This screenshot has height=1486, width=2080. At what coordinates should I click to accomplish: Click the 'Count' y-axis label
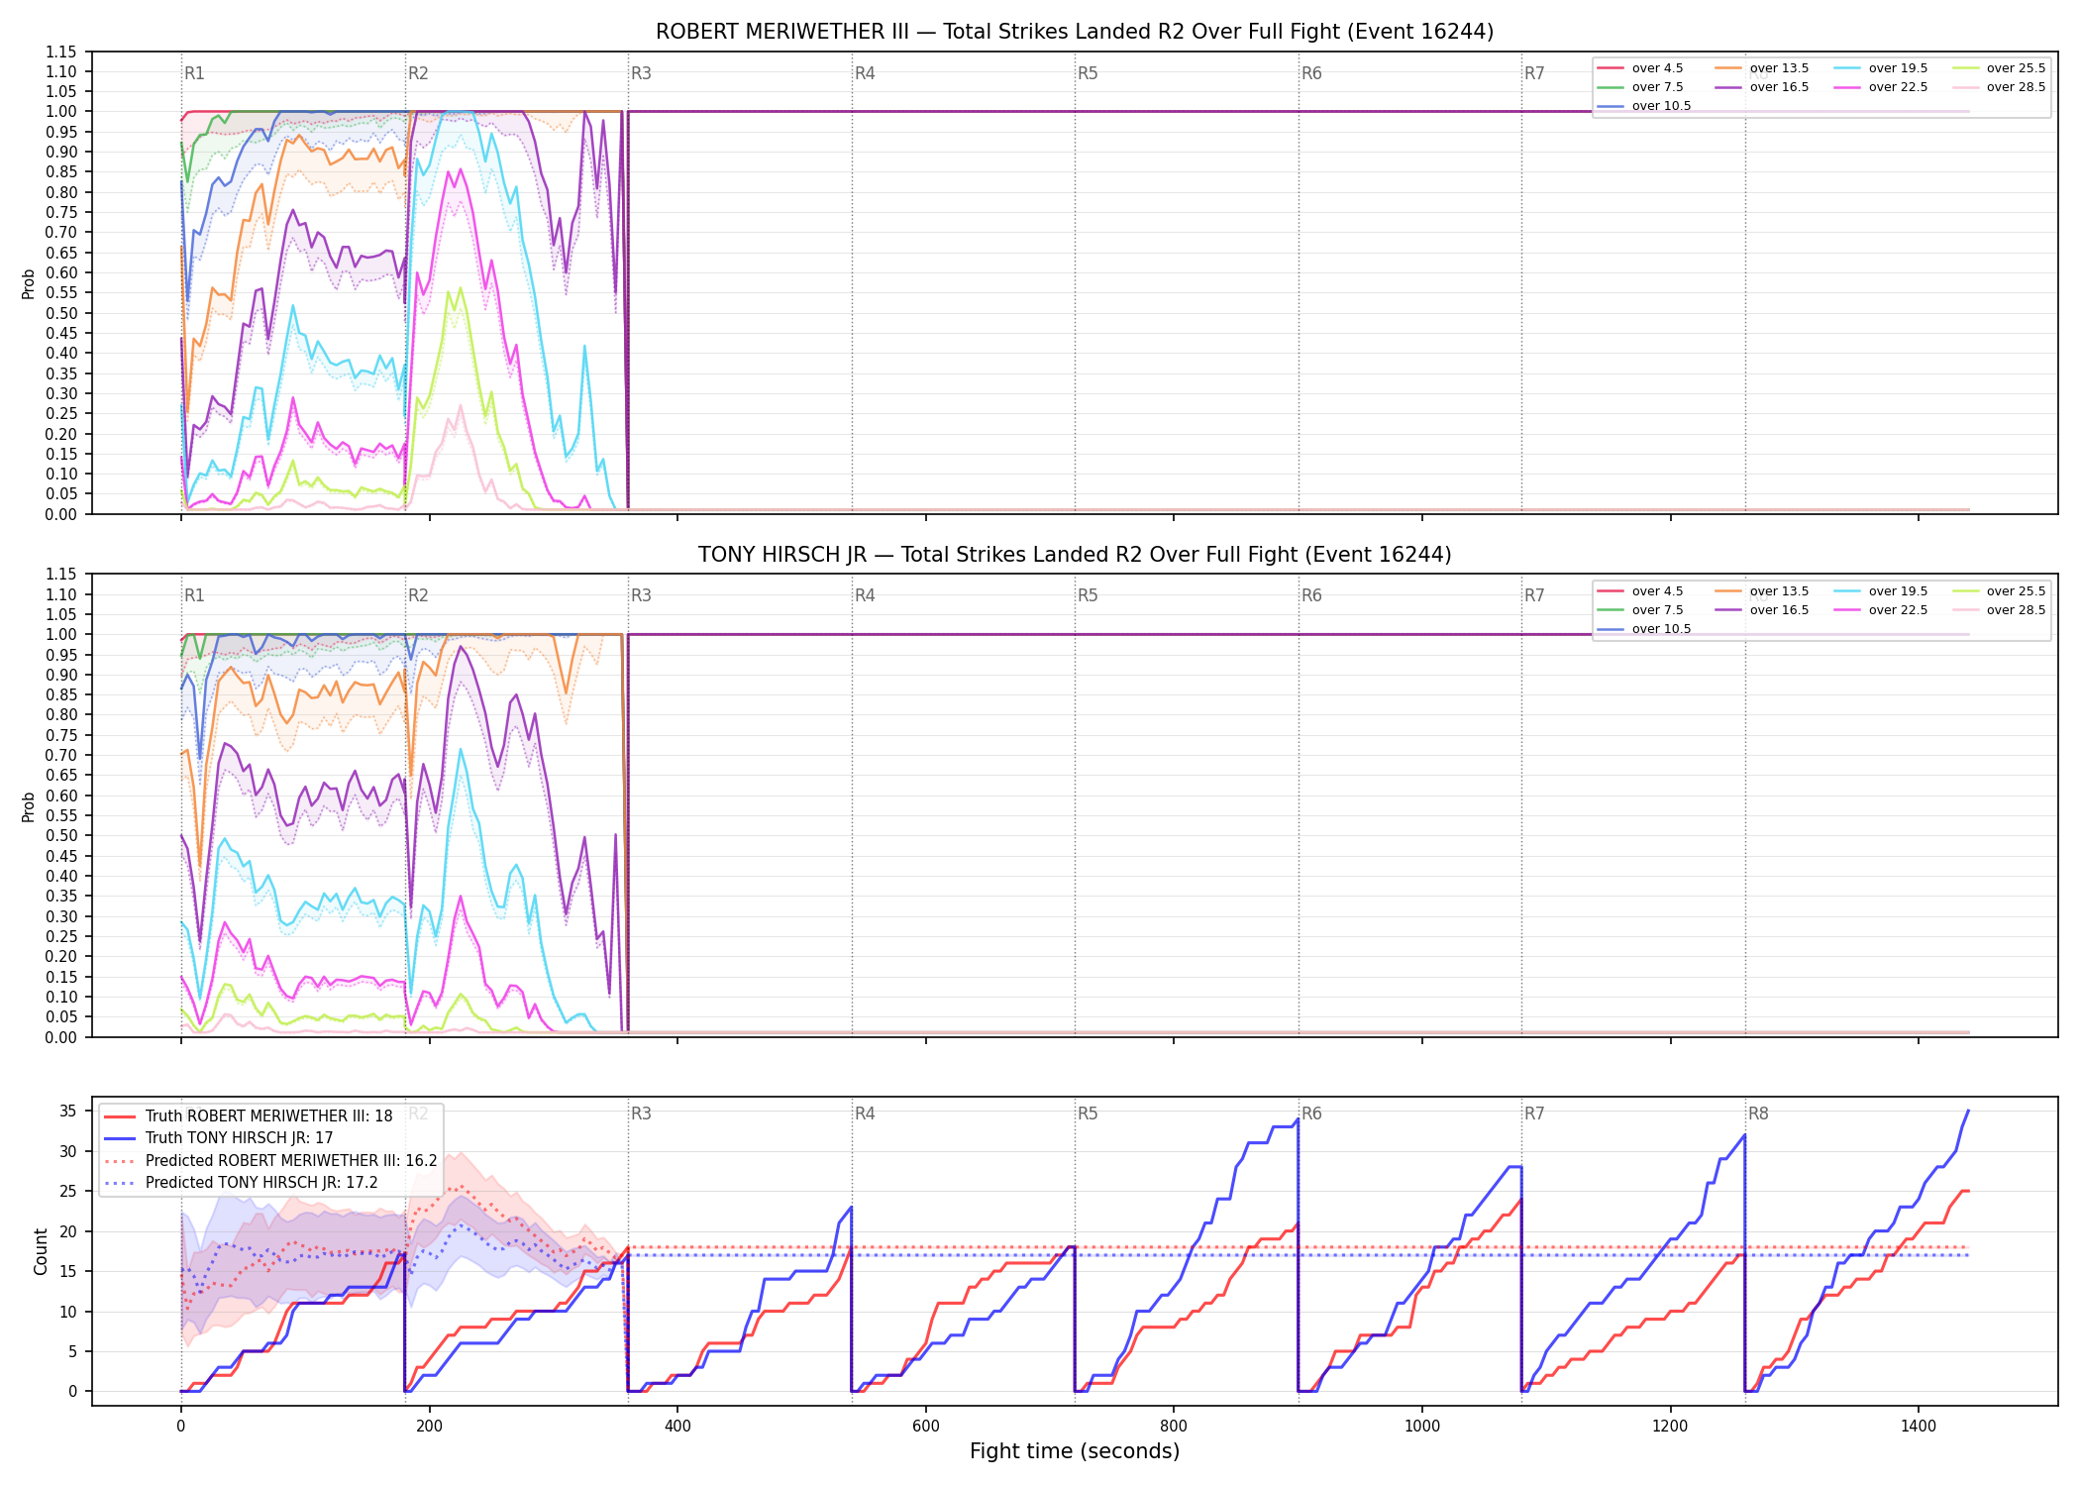coord(41,1251)
